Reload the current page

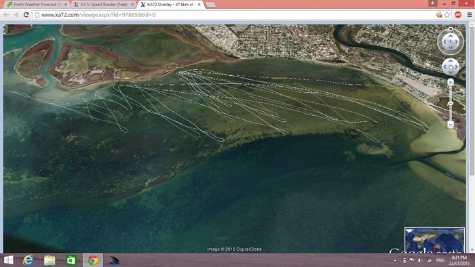pos(26,14)
